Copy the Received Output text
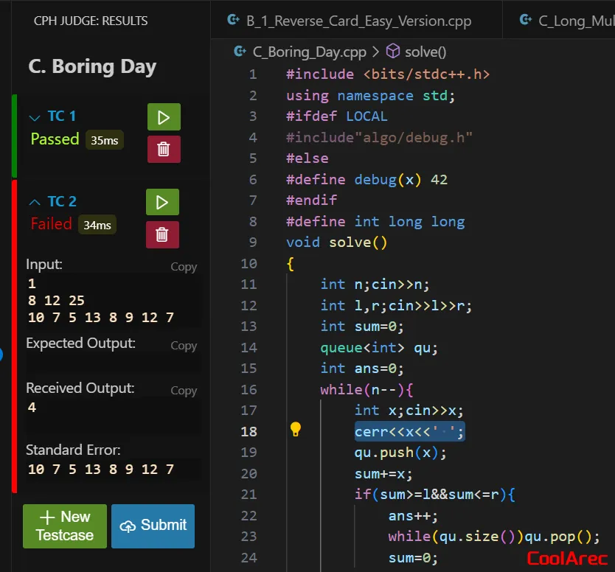The width and height of the screenshot is (615, 572). pyautogui.click(x=184, y=391)
